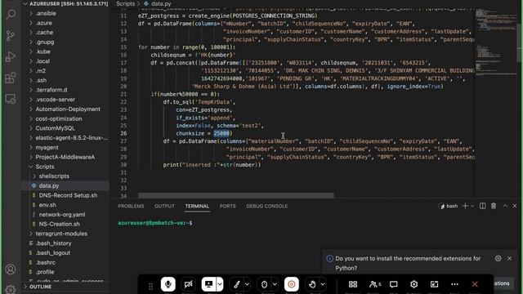The height and width of the screenshot is (294, 523).
Task: Mute microphone in meeting toolbar
Action: [x=168, y=284]
